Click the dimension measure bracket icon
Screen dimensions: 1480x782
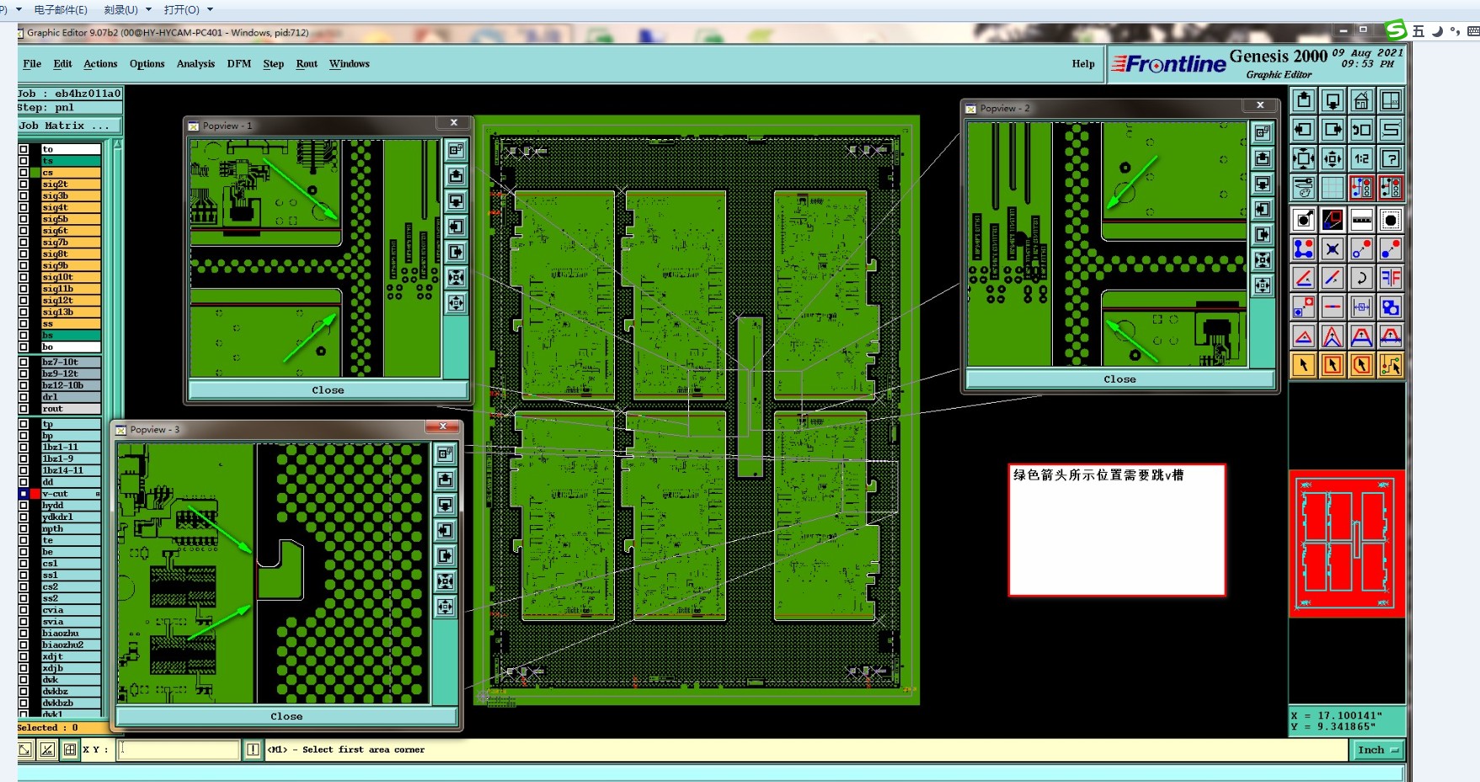pyautogui.click(x=1361, y=308)
